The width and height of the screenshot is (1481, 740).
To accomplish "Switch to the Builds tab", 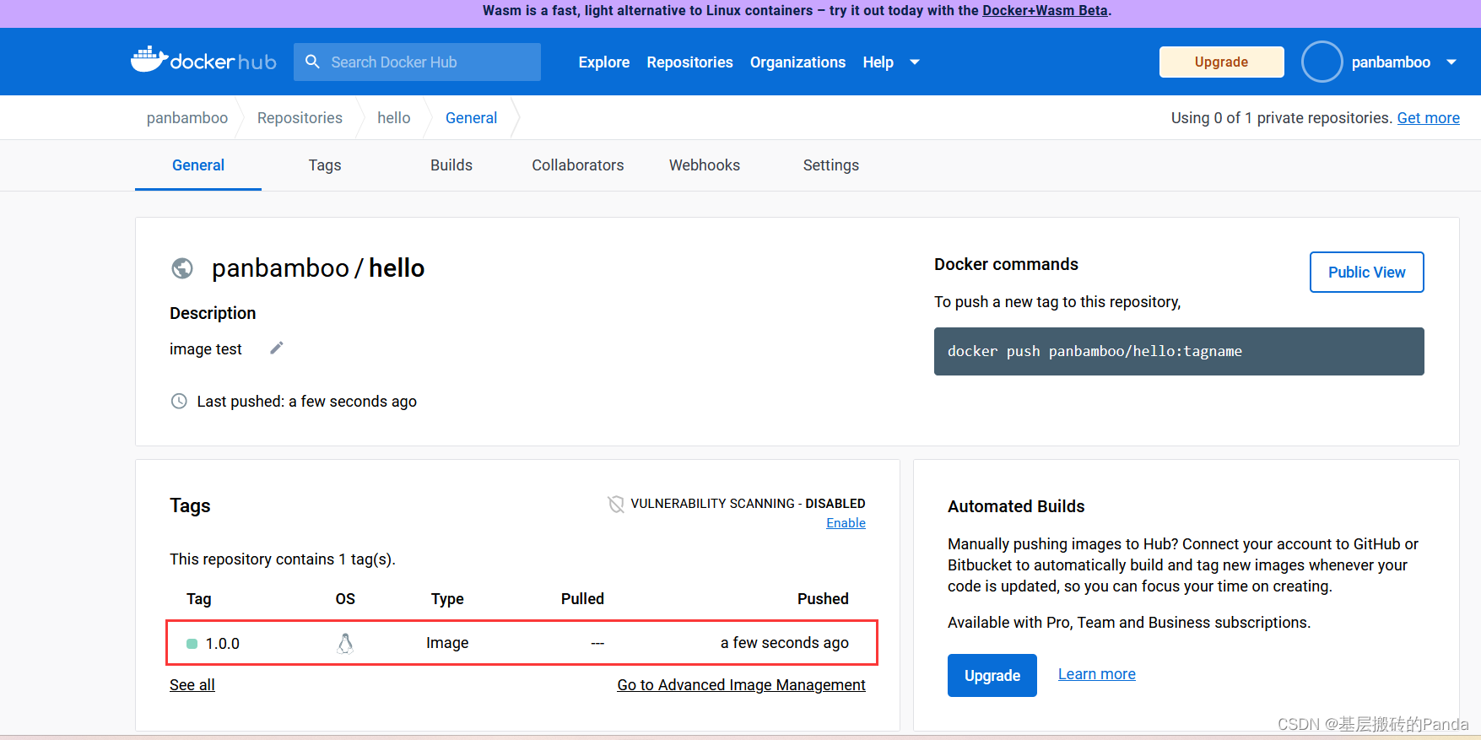I will pyautogui.click(x=451, y=165).
